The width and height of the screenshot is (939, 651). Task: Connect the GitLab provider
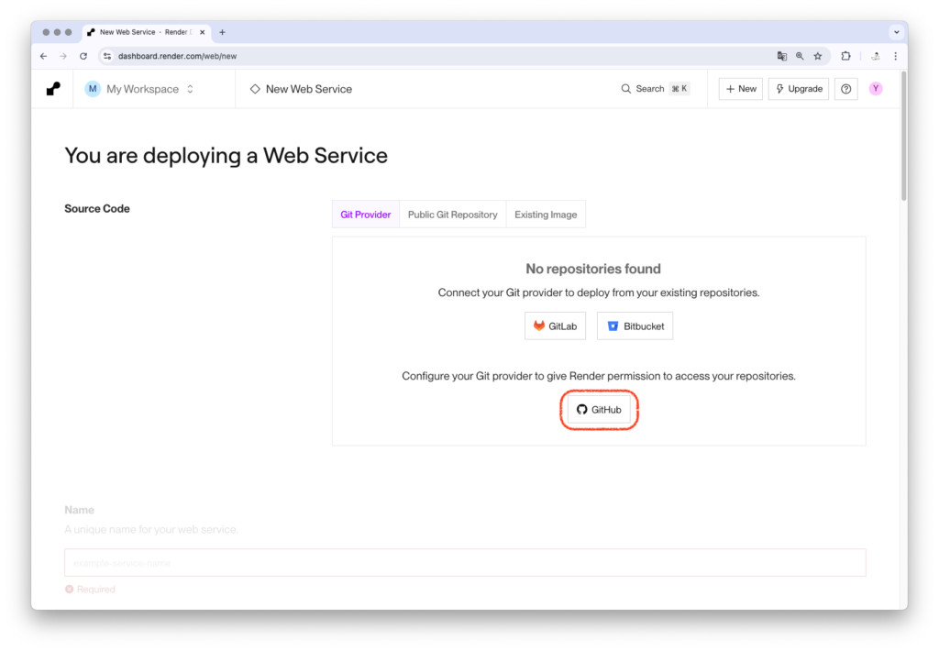(555, 325)
